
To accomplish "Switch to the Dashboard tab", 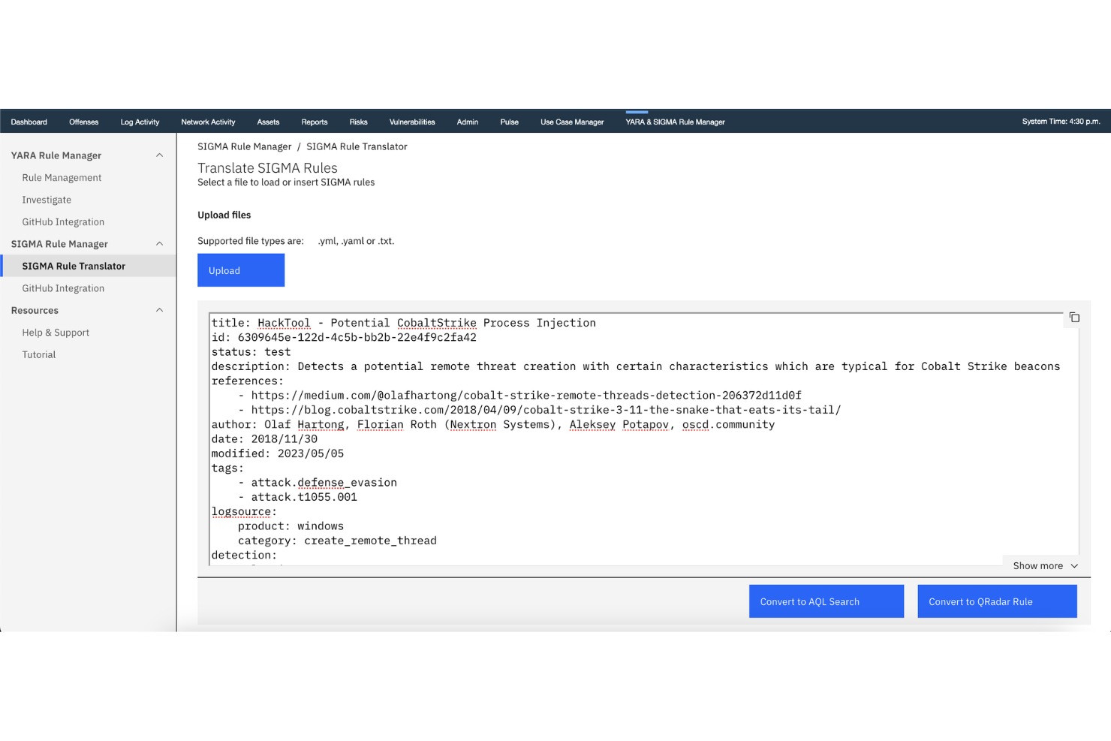I will click(x=29, y=121).
